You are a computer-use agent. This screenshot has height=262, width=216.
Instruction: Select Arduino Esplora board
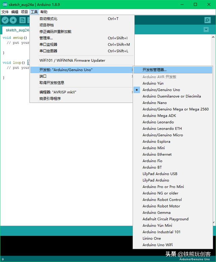[x=173, y=141]
